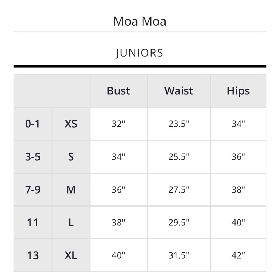Select the 0-1 size row label
This screenshot has height=280, width=280.
click(x=33, y=124)
